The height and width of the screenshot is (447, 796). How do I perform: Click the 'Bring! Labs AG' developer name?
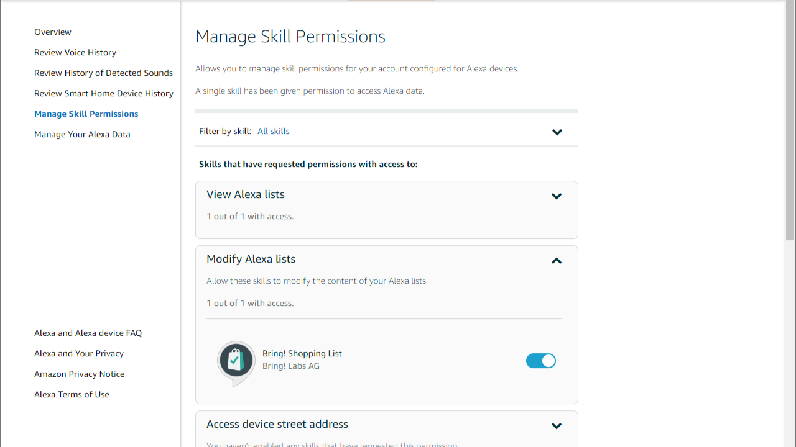click(x=291, y=366)
